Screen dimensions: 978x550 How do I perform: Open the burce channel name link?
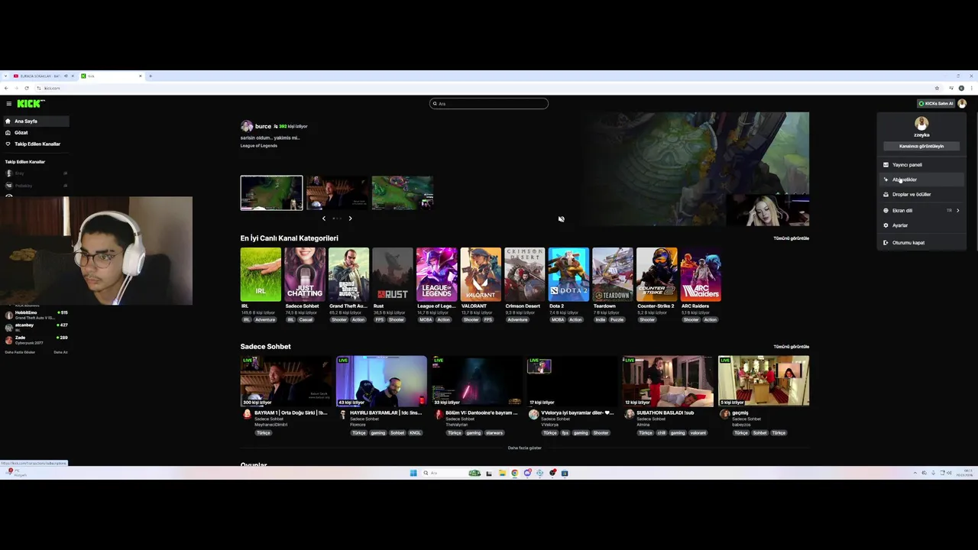tap(263, 126)
